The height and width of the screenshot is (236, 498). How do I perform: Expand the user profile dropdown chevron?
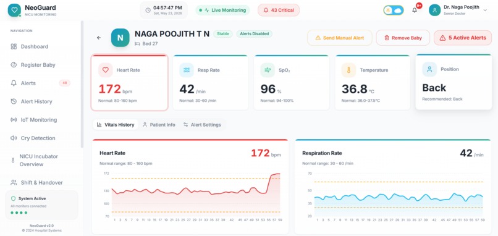[485, 10]
